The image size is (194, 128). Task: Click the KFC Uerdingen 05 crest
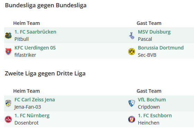click(x=8, y=52)
